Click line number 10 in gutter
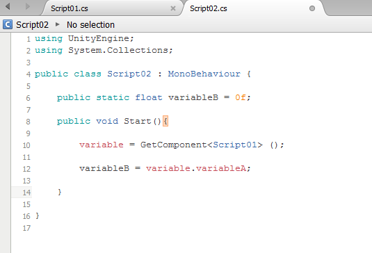 (x=26, y=145)
